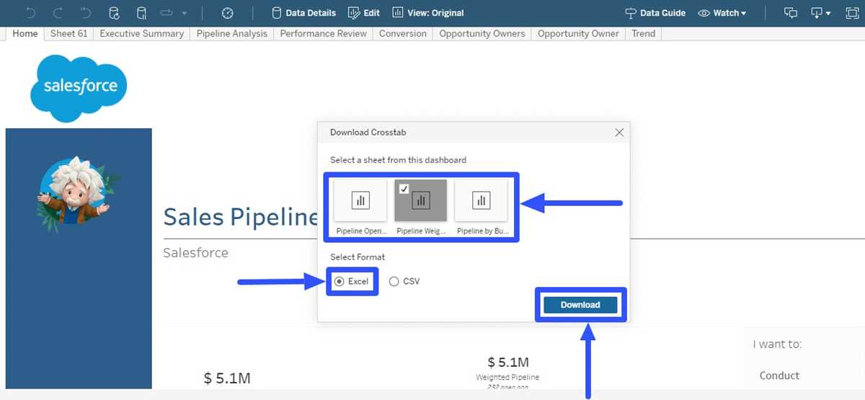Close the Download Crosstab dialog

point(618,133)
